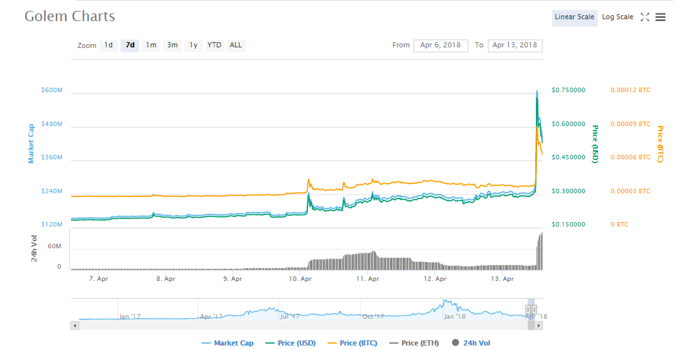
Task: Select the 1d zoom range
Action: (109, 45)
